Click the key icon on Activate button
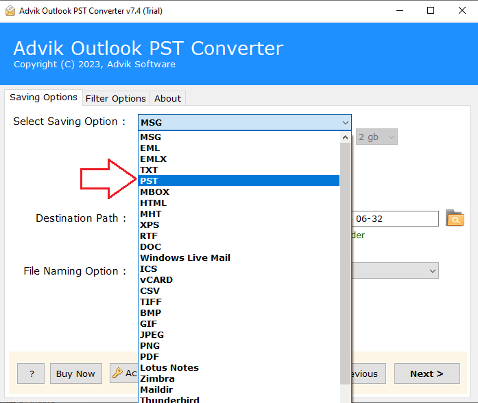 point(117,373)
